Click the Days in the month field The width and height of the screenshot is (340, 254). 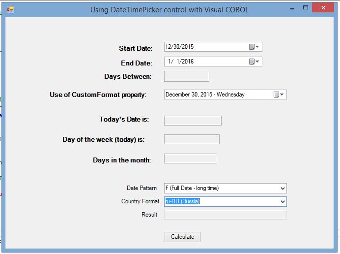pos(190,159)
